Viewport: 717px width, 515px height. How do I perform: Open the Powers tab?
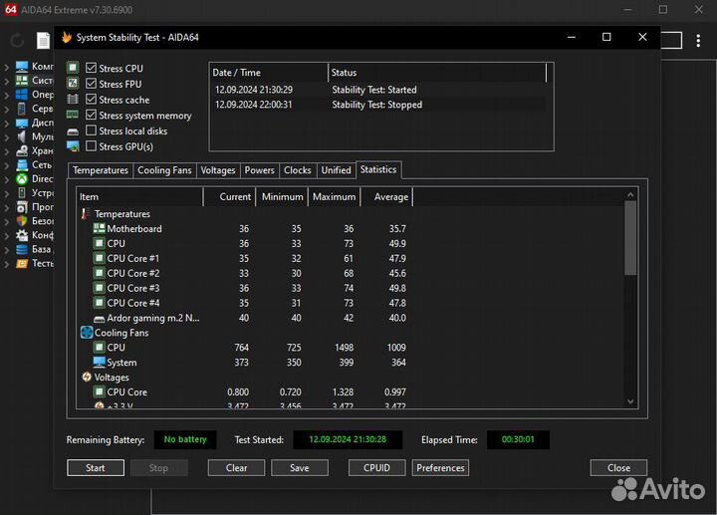(x=259, y=170)
